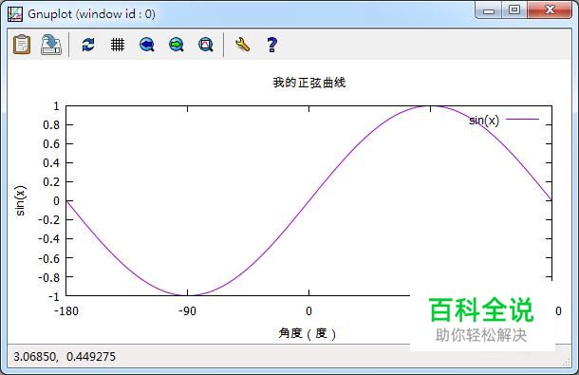Click the -180 x-axis tick label
The height and width of the screenshot is (375, 579).
coord(66,311)
